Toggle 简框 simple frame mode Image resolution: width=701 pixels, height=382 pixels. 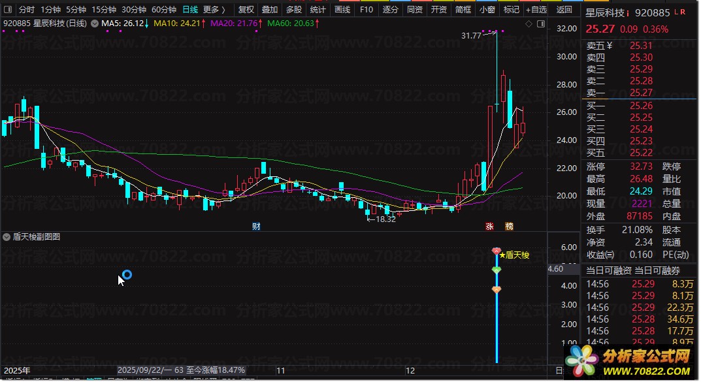463,9
